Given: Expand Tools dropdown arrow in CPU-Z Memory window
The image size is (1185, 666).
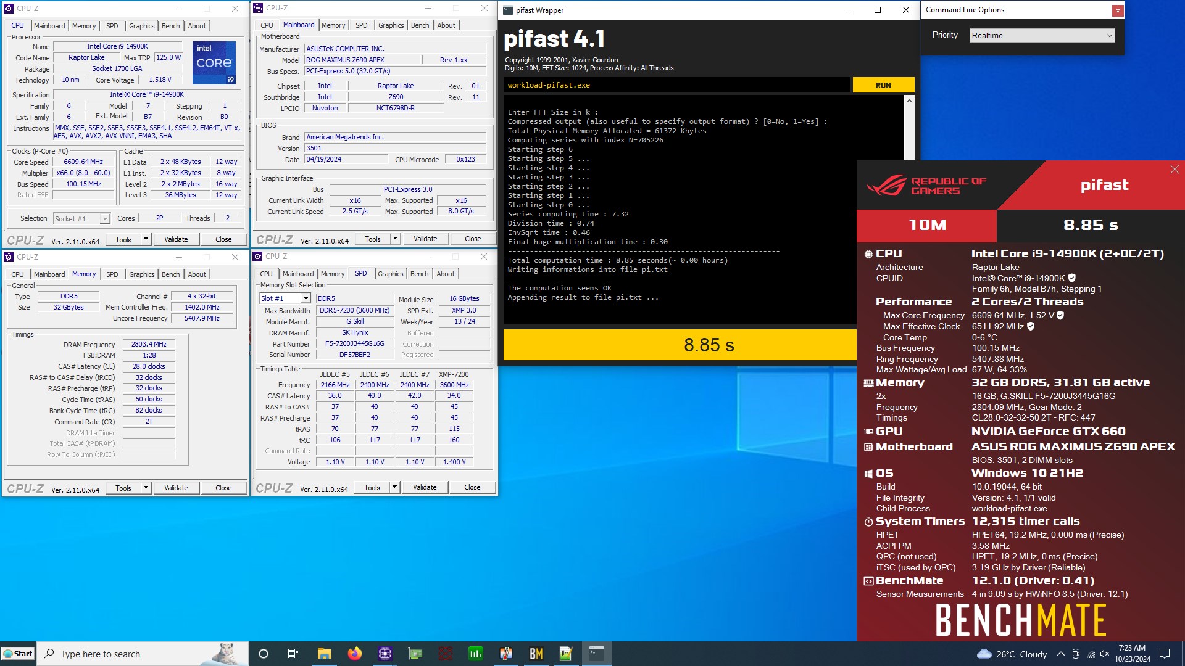Looking at the screenshot, I should coord(146,488).
